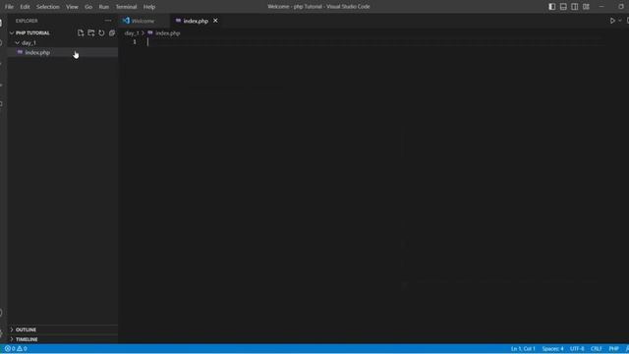Change the UTF-8 encoding in status bar

click(x=577, y=349)
